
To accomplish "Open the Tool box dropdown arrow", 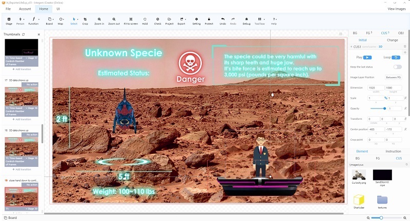I will click(x=264, y=19).
